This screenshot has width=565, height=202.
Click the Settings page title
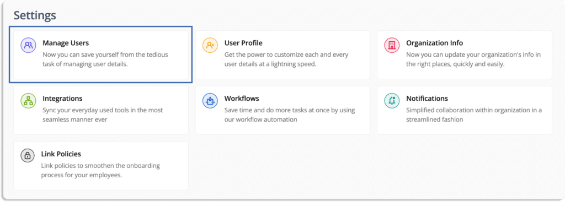click(35, 15)
